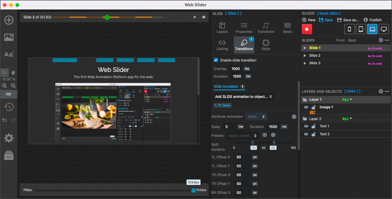Click the Publish button
392x199 pixels.
click(372, 20)
